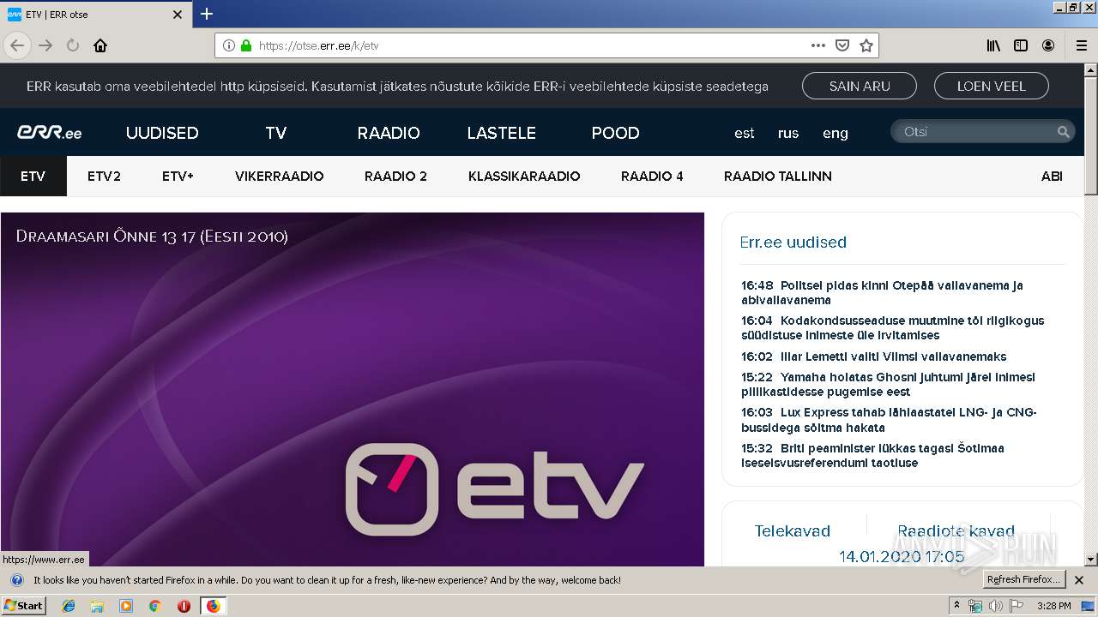Accept cookies with SAIN ARU button
The width and height of the screenshot is (1098, 617).
coord(860,86)
